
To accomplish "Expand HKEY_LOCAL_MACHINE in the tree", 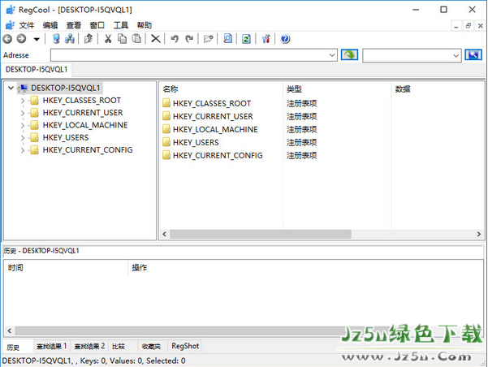I will pyautogui.click(x=23, y=126).
